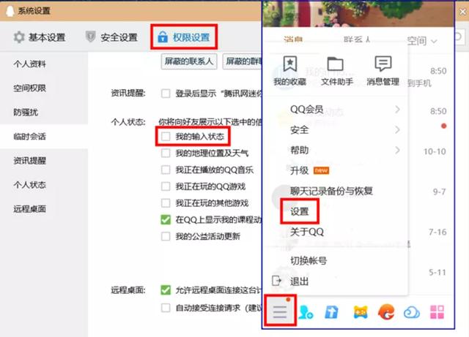Click the blue shirt QQ Show icon
This screenshot has width=469, height=337.
[x=331, y=312]
